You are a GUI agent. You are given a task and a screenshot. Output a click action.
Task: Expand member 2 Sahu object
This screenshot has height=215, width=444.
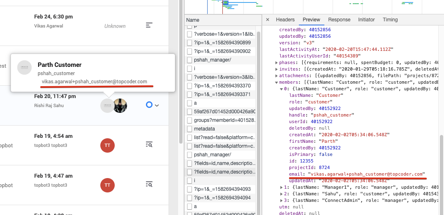pos(282,194)
